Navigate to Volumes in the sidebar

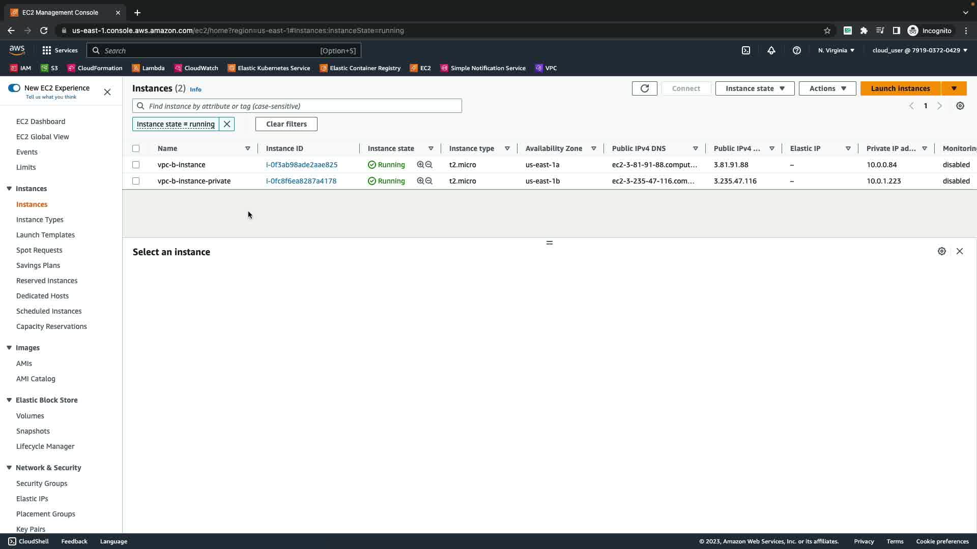(30, 416)
